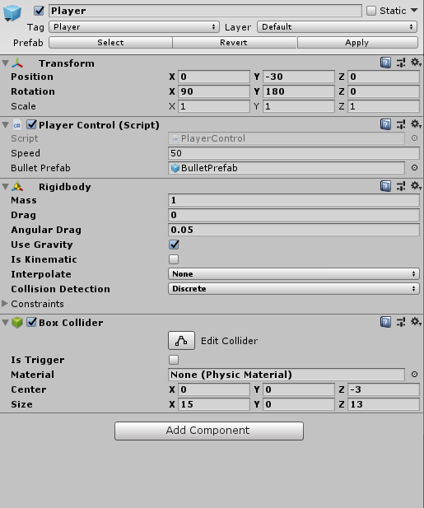The height and width of the screenshot is (508, 424).
Task: Click the Drag field showing 0
Action: point(294,215)
